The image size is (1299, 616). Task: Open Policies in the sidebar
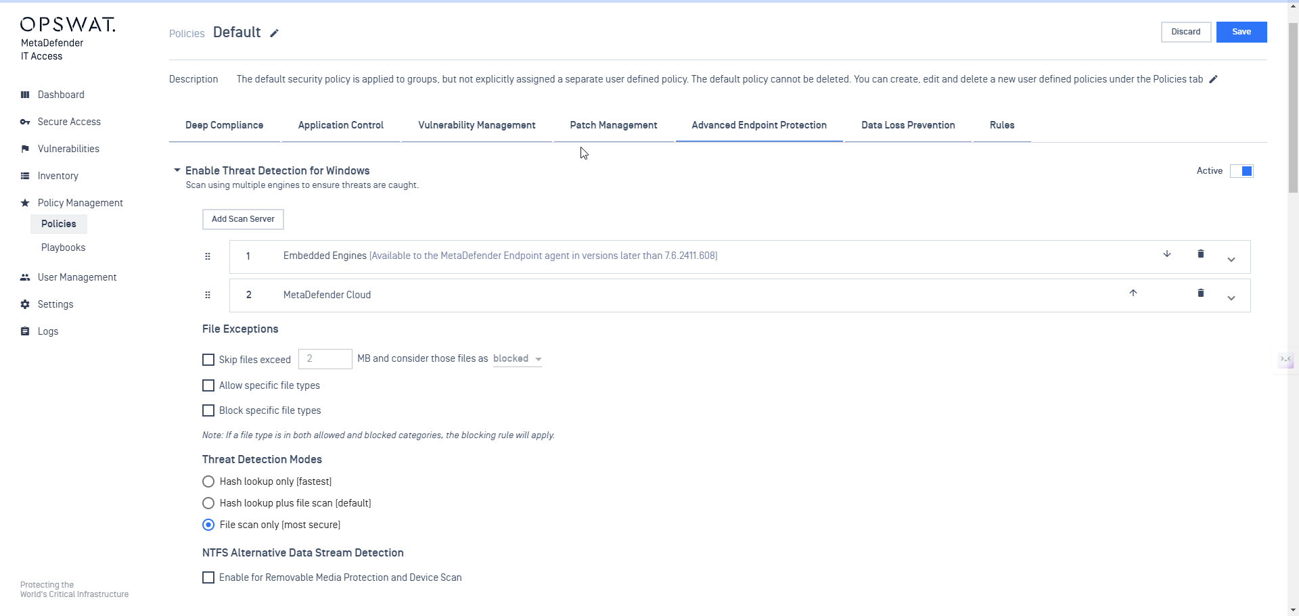coord(59,224)
